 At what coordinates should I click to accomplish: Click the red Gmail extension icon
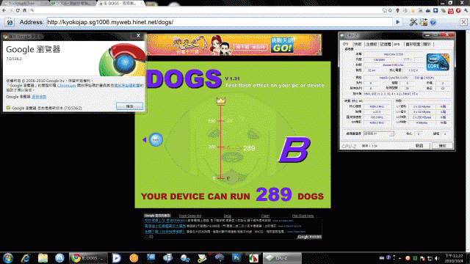tap(450, 10)
